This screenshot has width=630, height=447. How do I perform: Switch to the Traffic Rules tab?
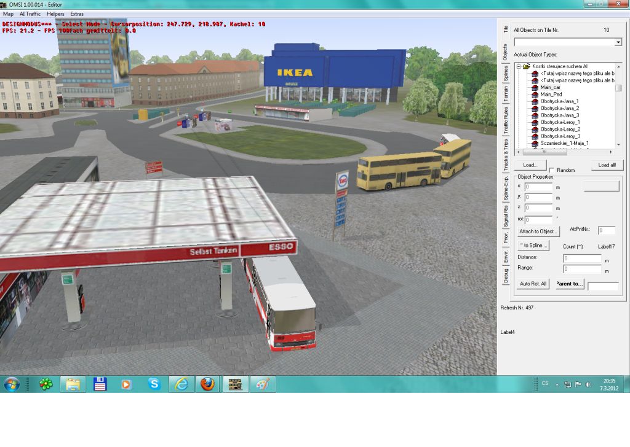506,122
